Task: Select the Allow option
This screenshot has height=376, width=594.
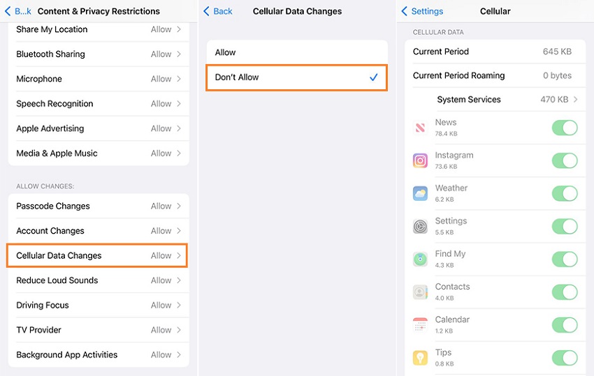Action: pos(296,52)
